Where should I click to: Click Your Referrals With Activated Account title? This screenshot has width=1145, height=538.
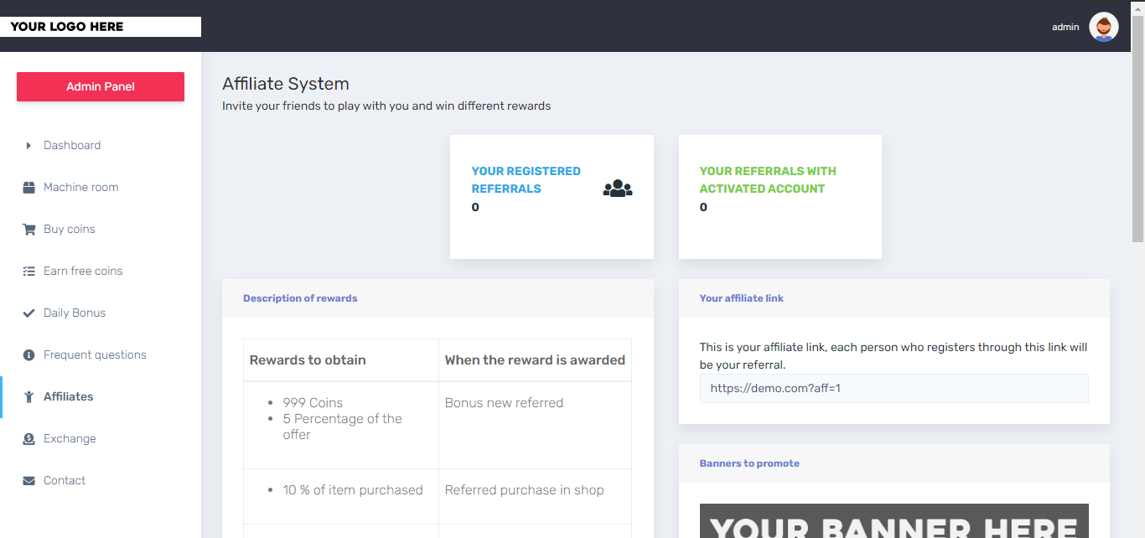[x=768, y=179]
